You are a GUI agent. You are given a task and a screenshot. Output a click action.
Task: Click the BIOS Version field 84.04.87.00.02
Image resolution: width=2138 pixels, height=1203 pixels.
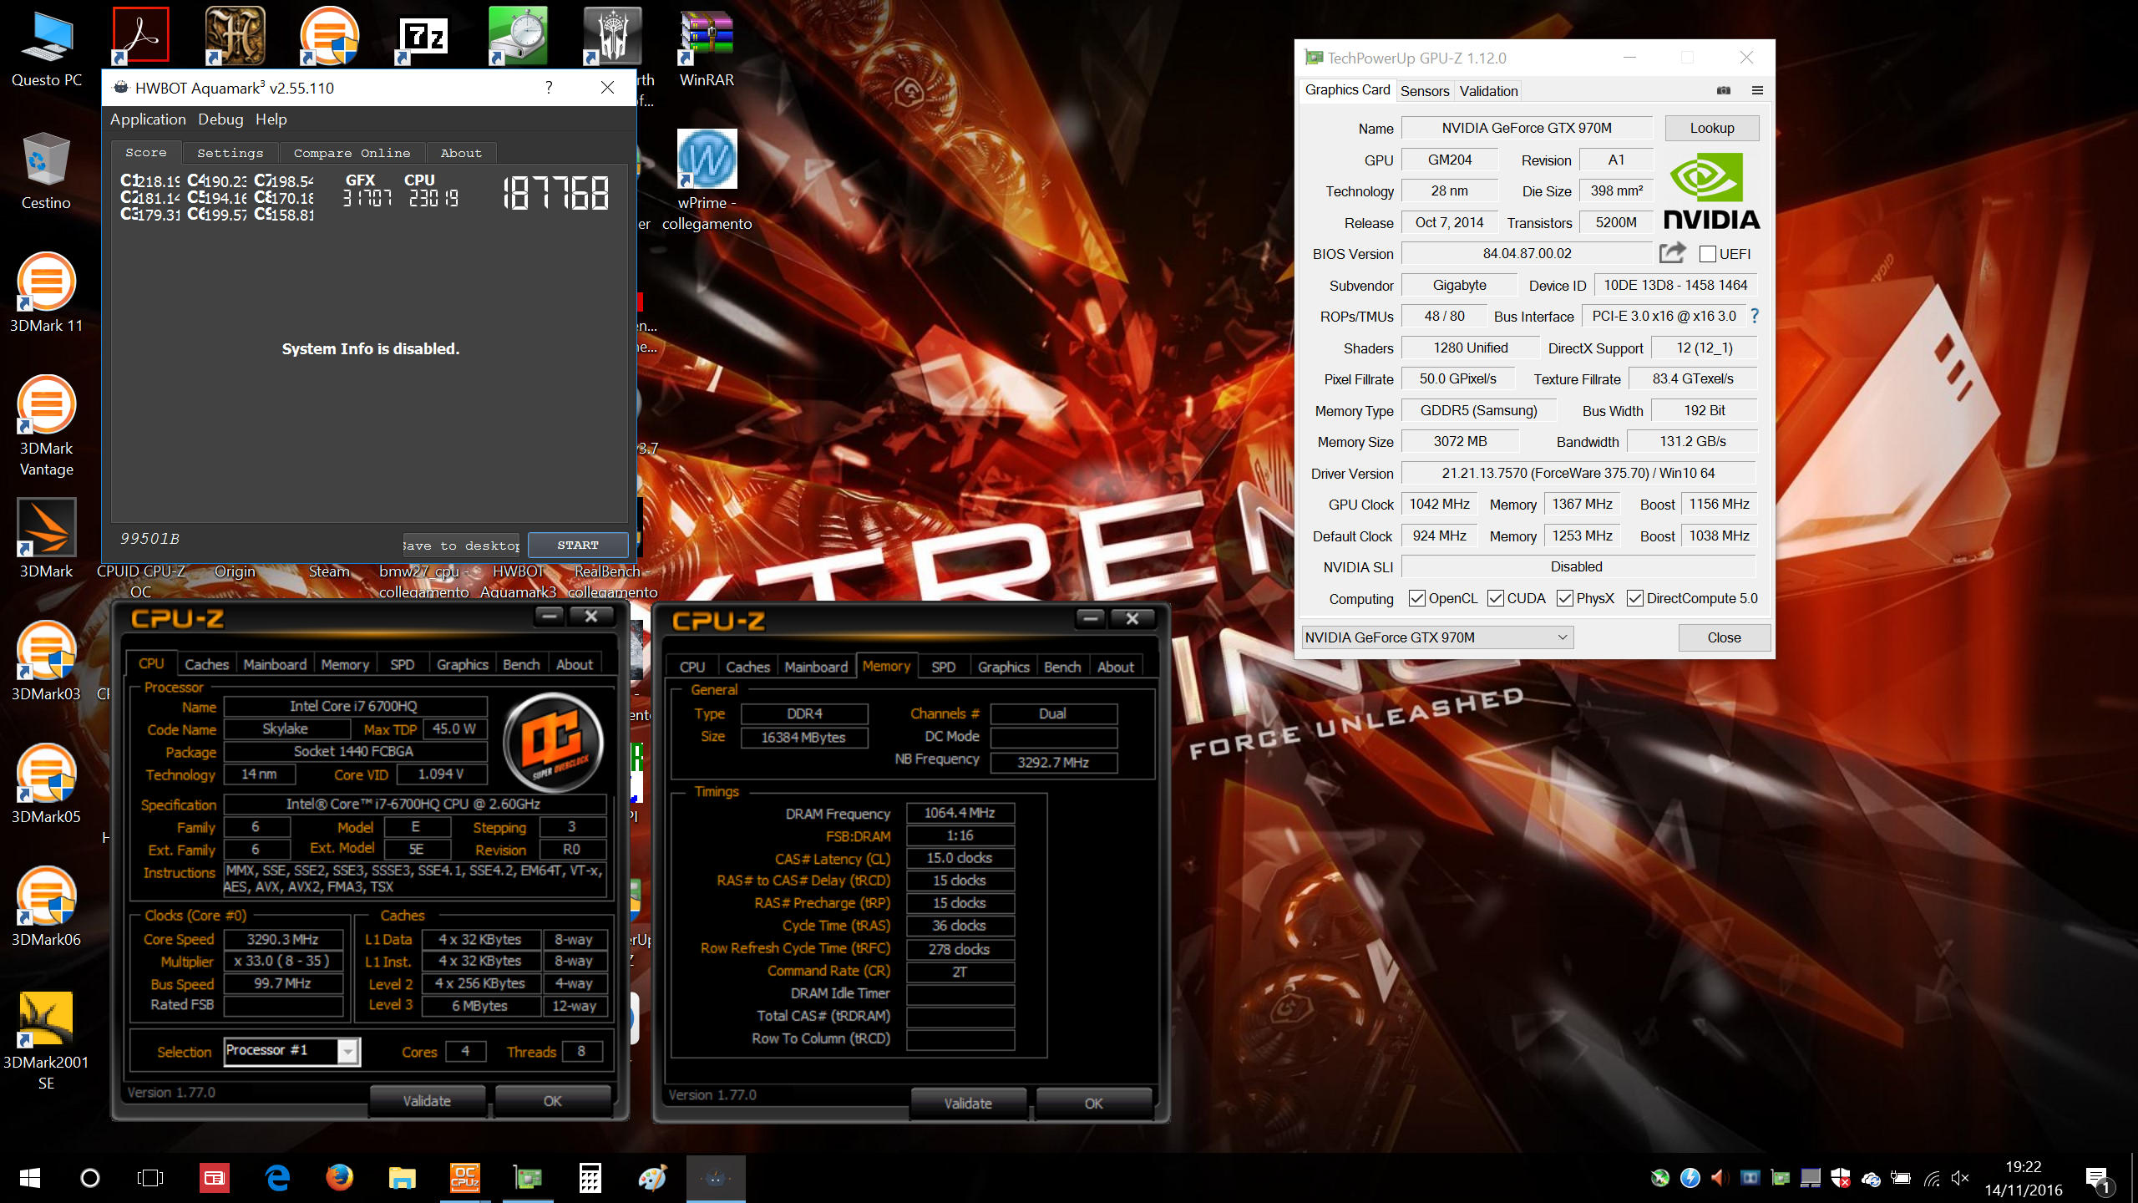pyautogui.click(x=1527, y=253)
